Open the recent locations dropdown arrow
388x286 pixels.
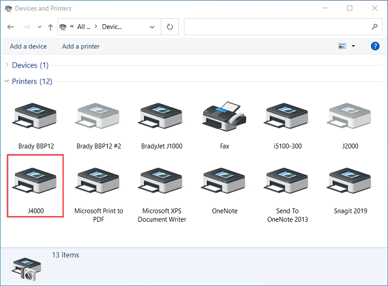tap(40, 27)
